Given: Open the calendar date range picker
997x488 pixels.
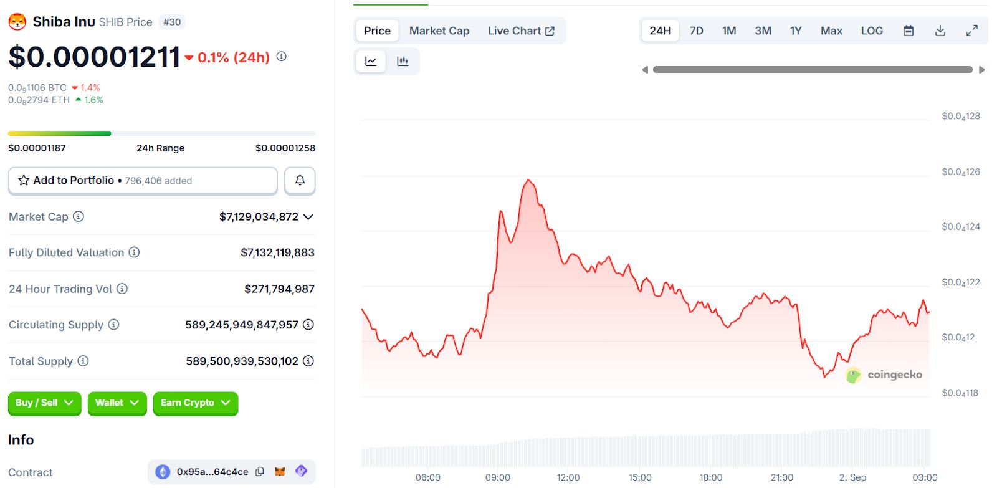Looking at the screenshot, I should coord(909,31).
